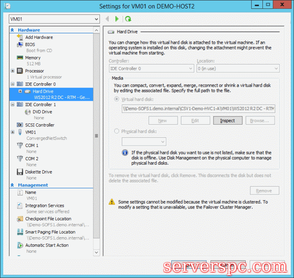The height and width of the screenshot is (278, 294).
Task: Click the green refresh icon
Action: (128, 19)
